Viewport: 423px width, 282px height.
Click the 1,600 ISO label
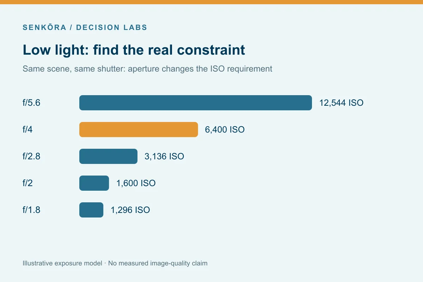pos(136,183)
